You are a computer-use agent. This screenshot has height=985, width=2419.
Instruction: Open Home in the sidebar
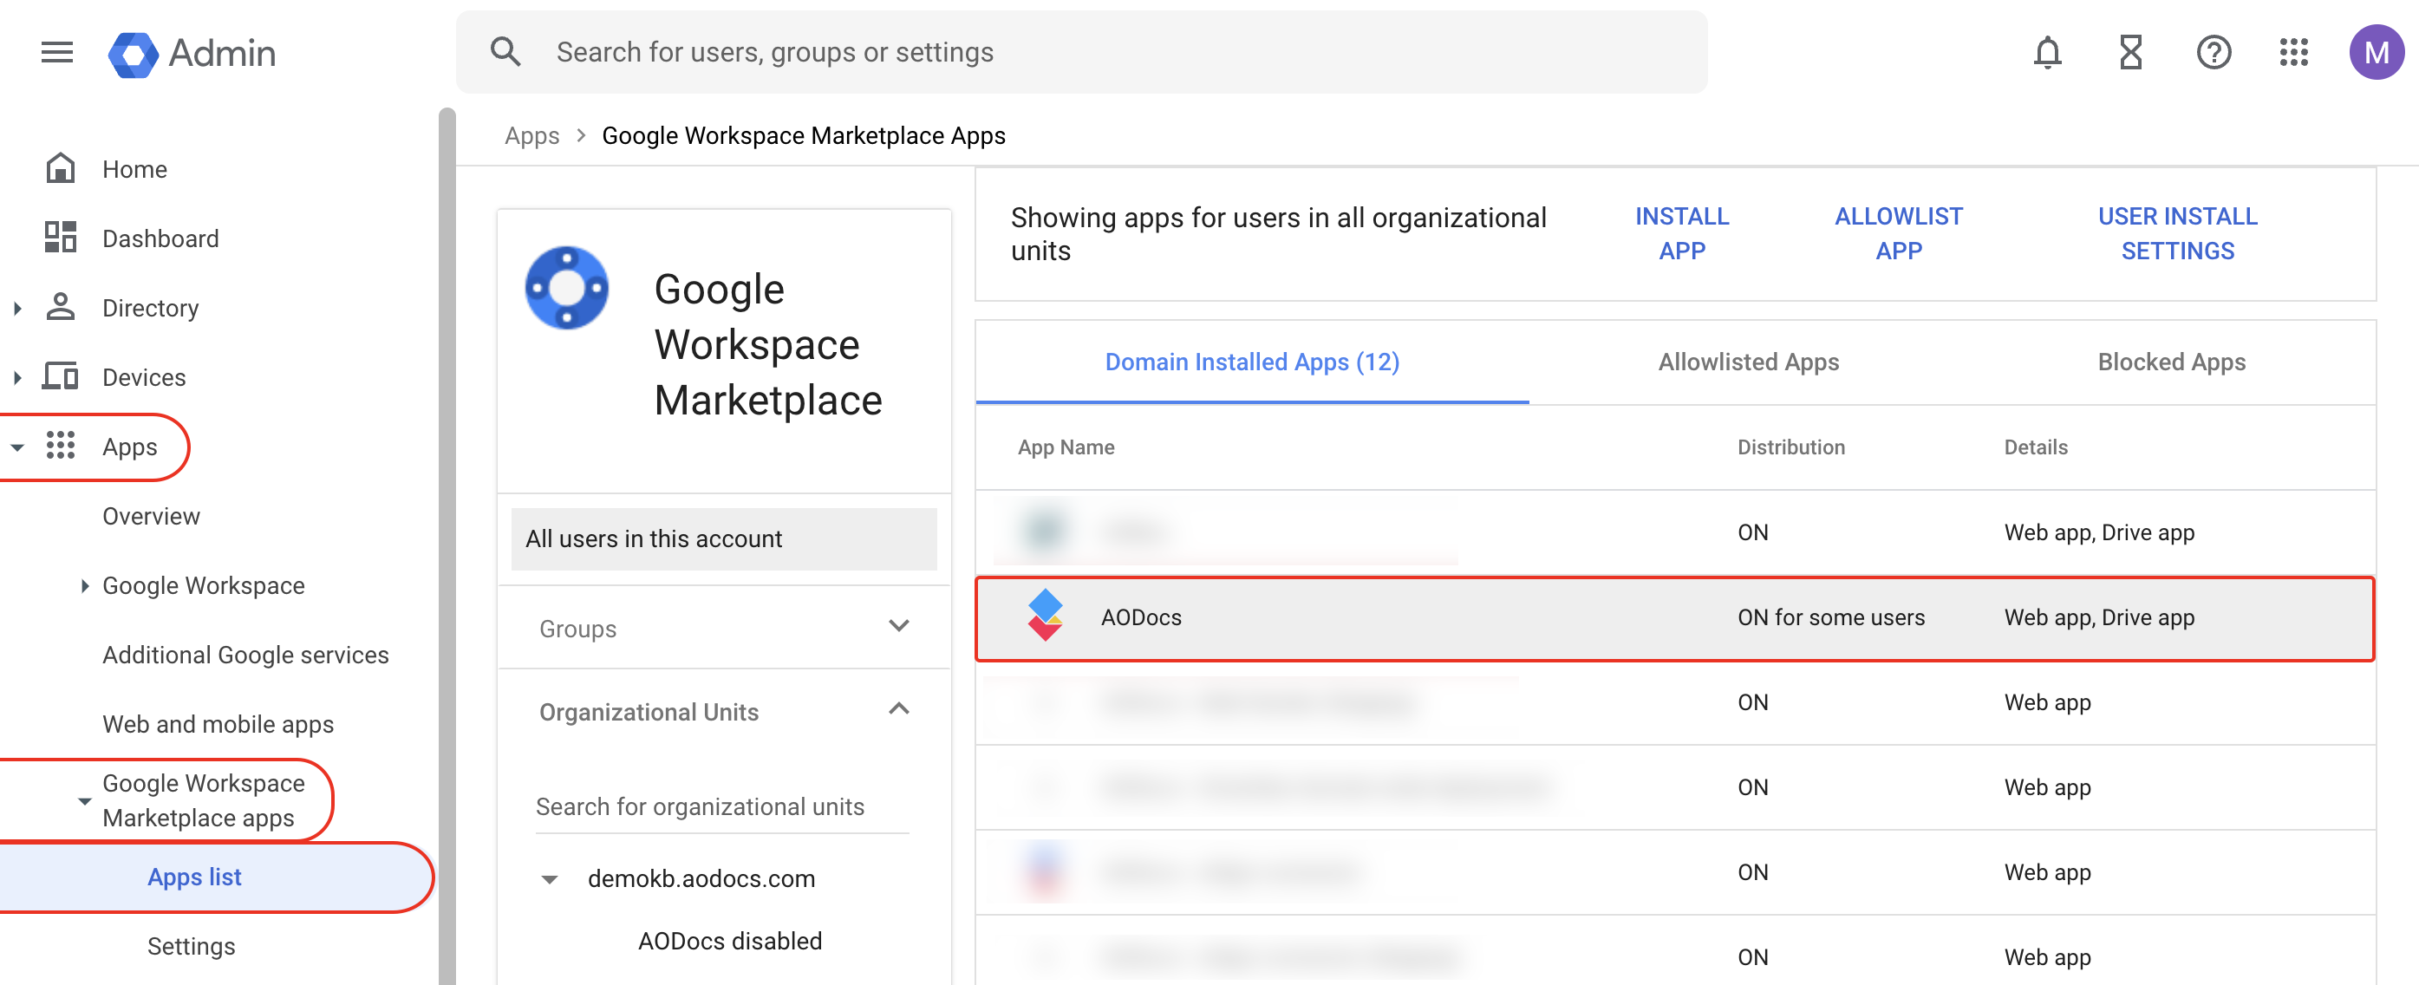click(134, 169)
